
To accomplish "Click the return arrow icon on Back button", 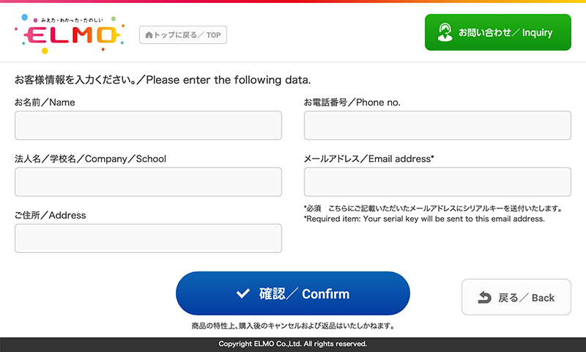I will coord(484,297).
